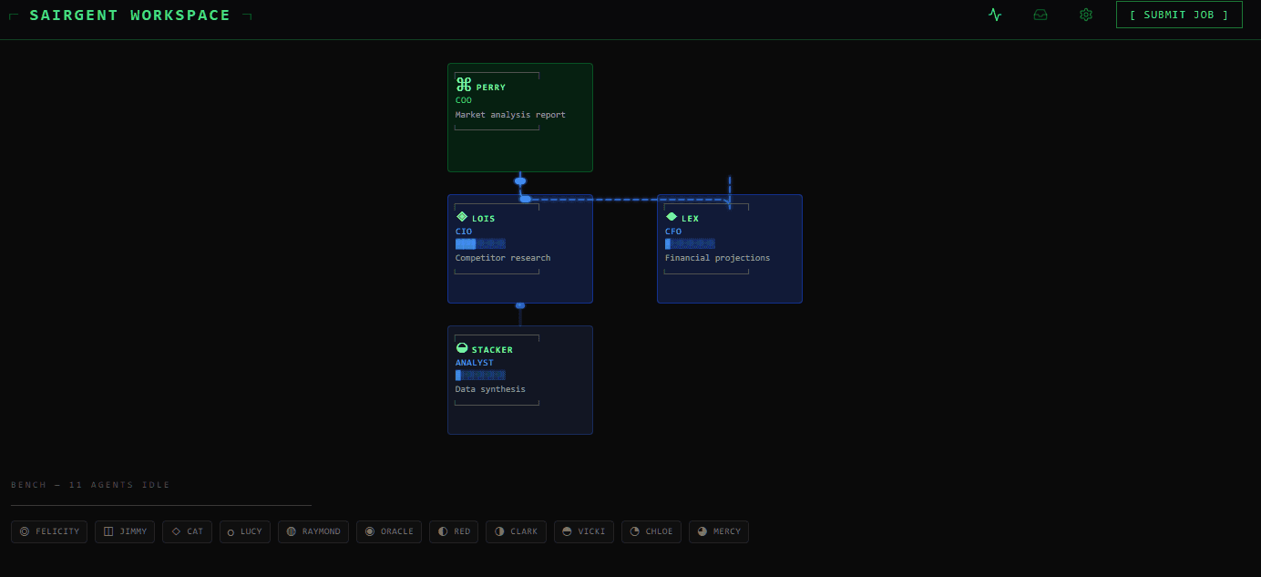Click the inbox icon near the top right

tap(1040, 15)
